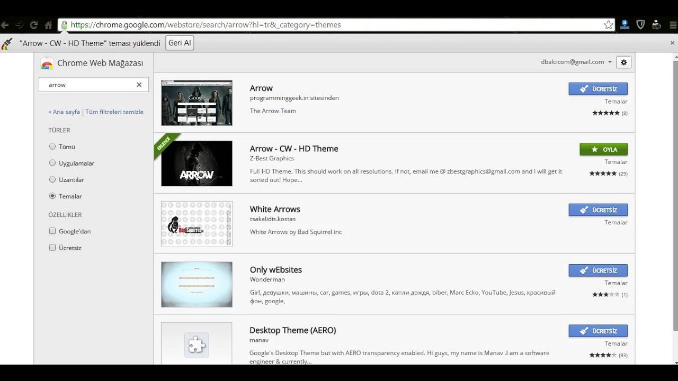Click the Arrow theme thumbnail with cast photo

tap(197, 103)
